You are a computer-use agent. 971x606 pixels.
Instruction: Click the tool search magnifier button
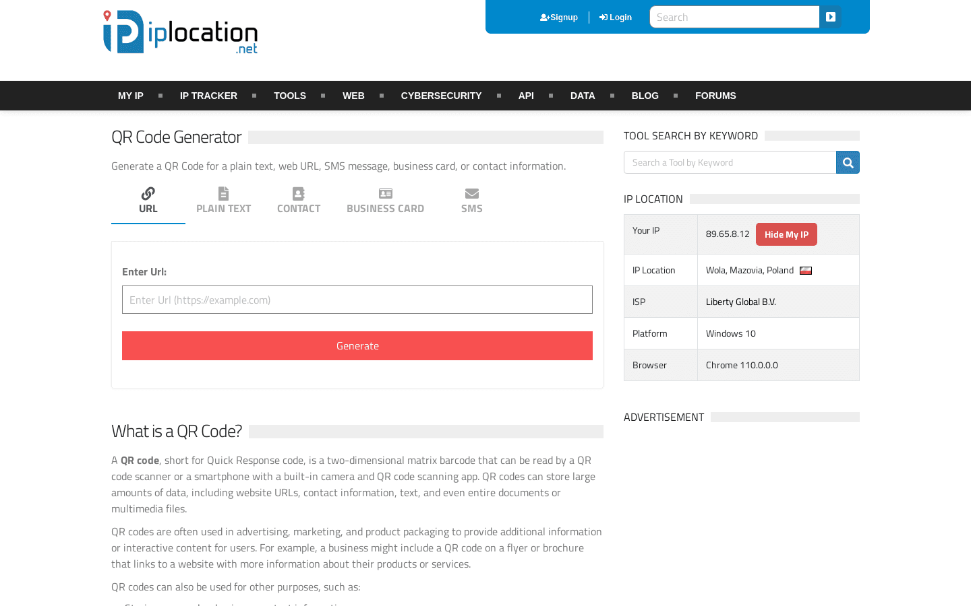(848, 162)
